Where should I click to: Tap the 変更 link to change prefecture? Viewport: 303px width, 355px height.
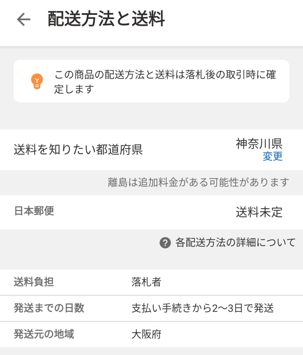tap(272, 156)
